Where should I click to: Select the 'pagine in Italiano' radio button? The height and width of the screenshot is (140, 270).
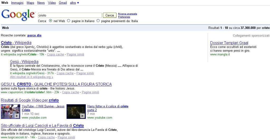(x=69, y=21)
